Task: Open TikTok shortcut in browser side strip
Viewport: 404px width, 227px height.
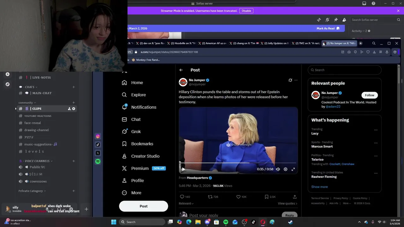Action: tap(98, 145)
